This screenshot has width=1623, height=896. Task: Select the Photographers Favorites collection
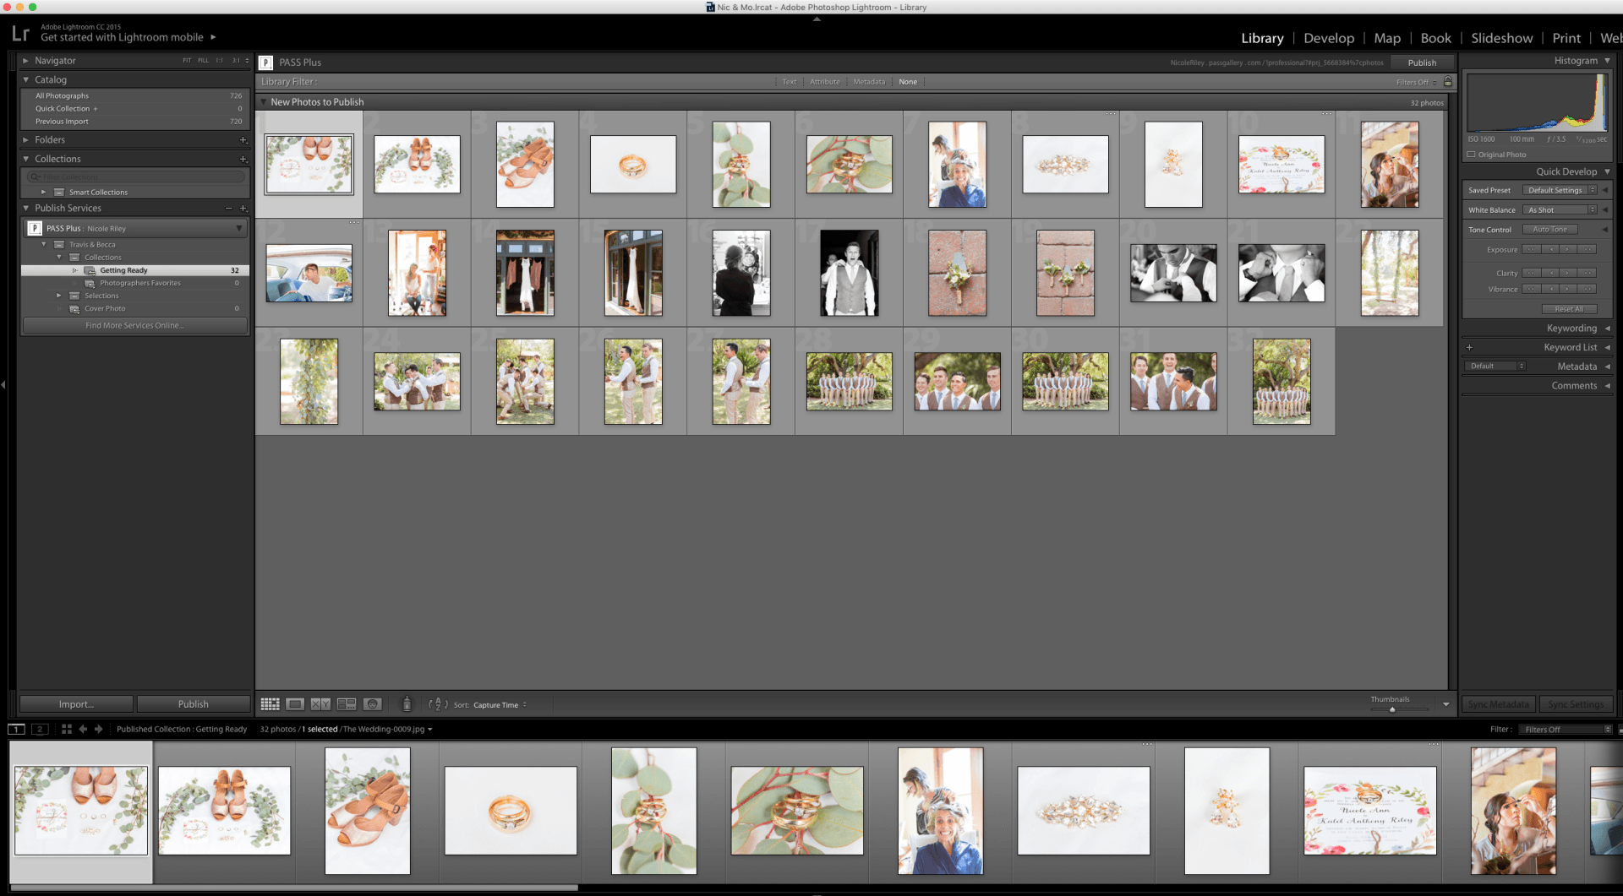[139, 283]
